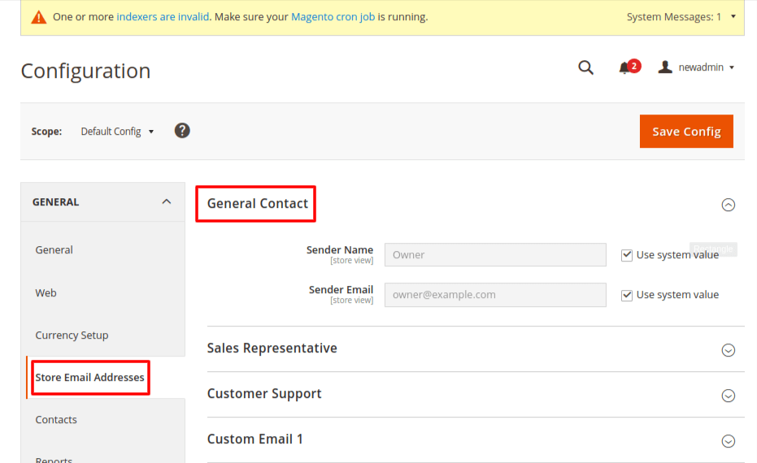Open the Default Config scope dropdown

point(117,132)
